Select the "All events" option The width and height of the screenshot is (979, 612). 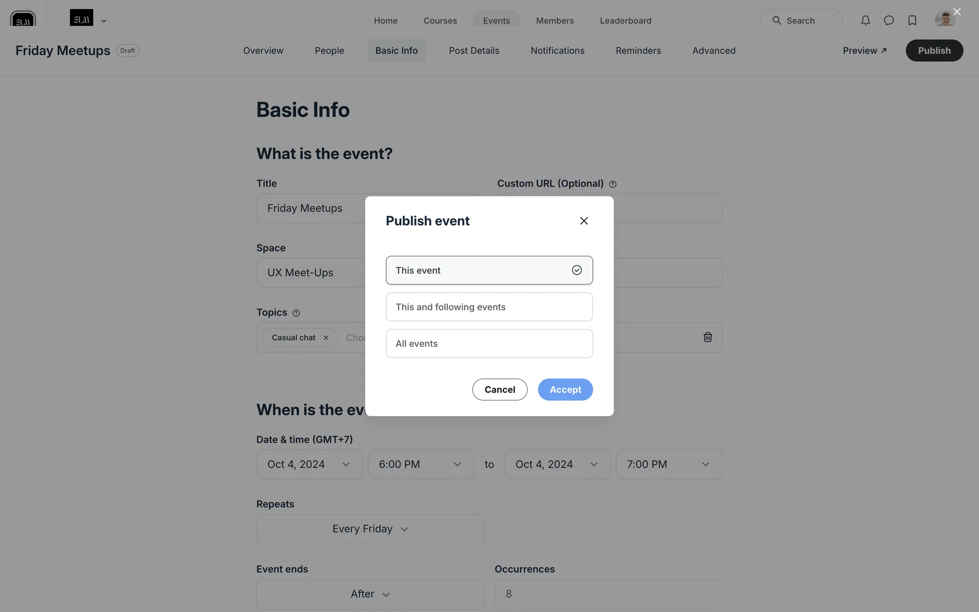489,344
